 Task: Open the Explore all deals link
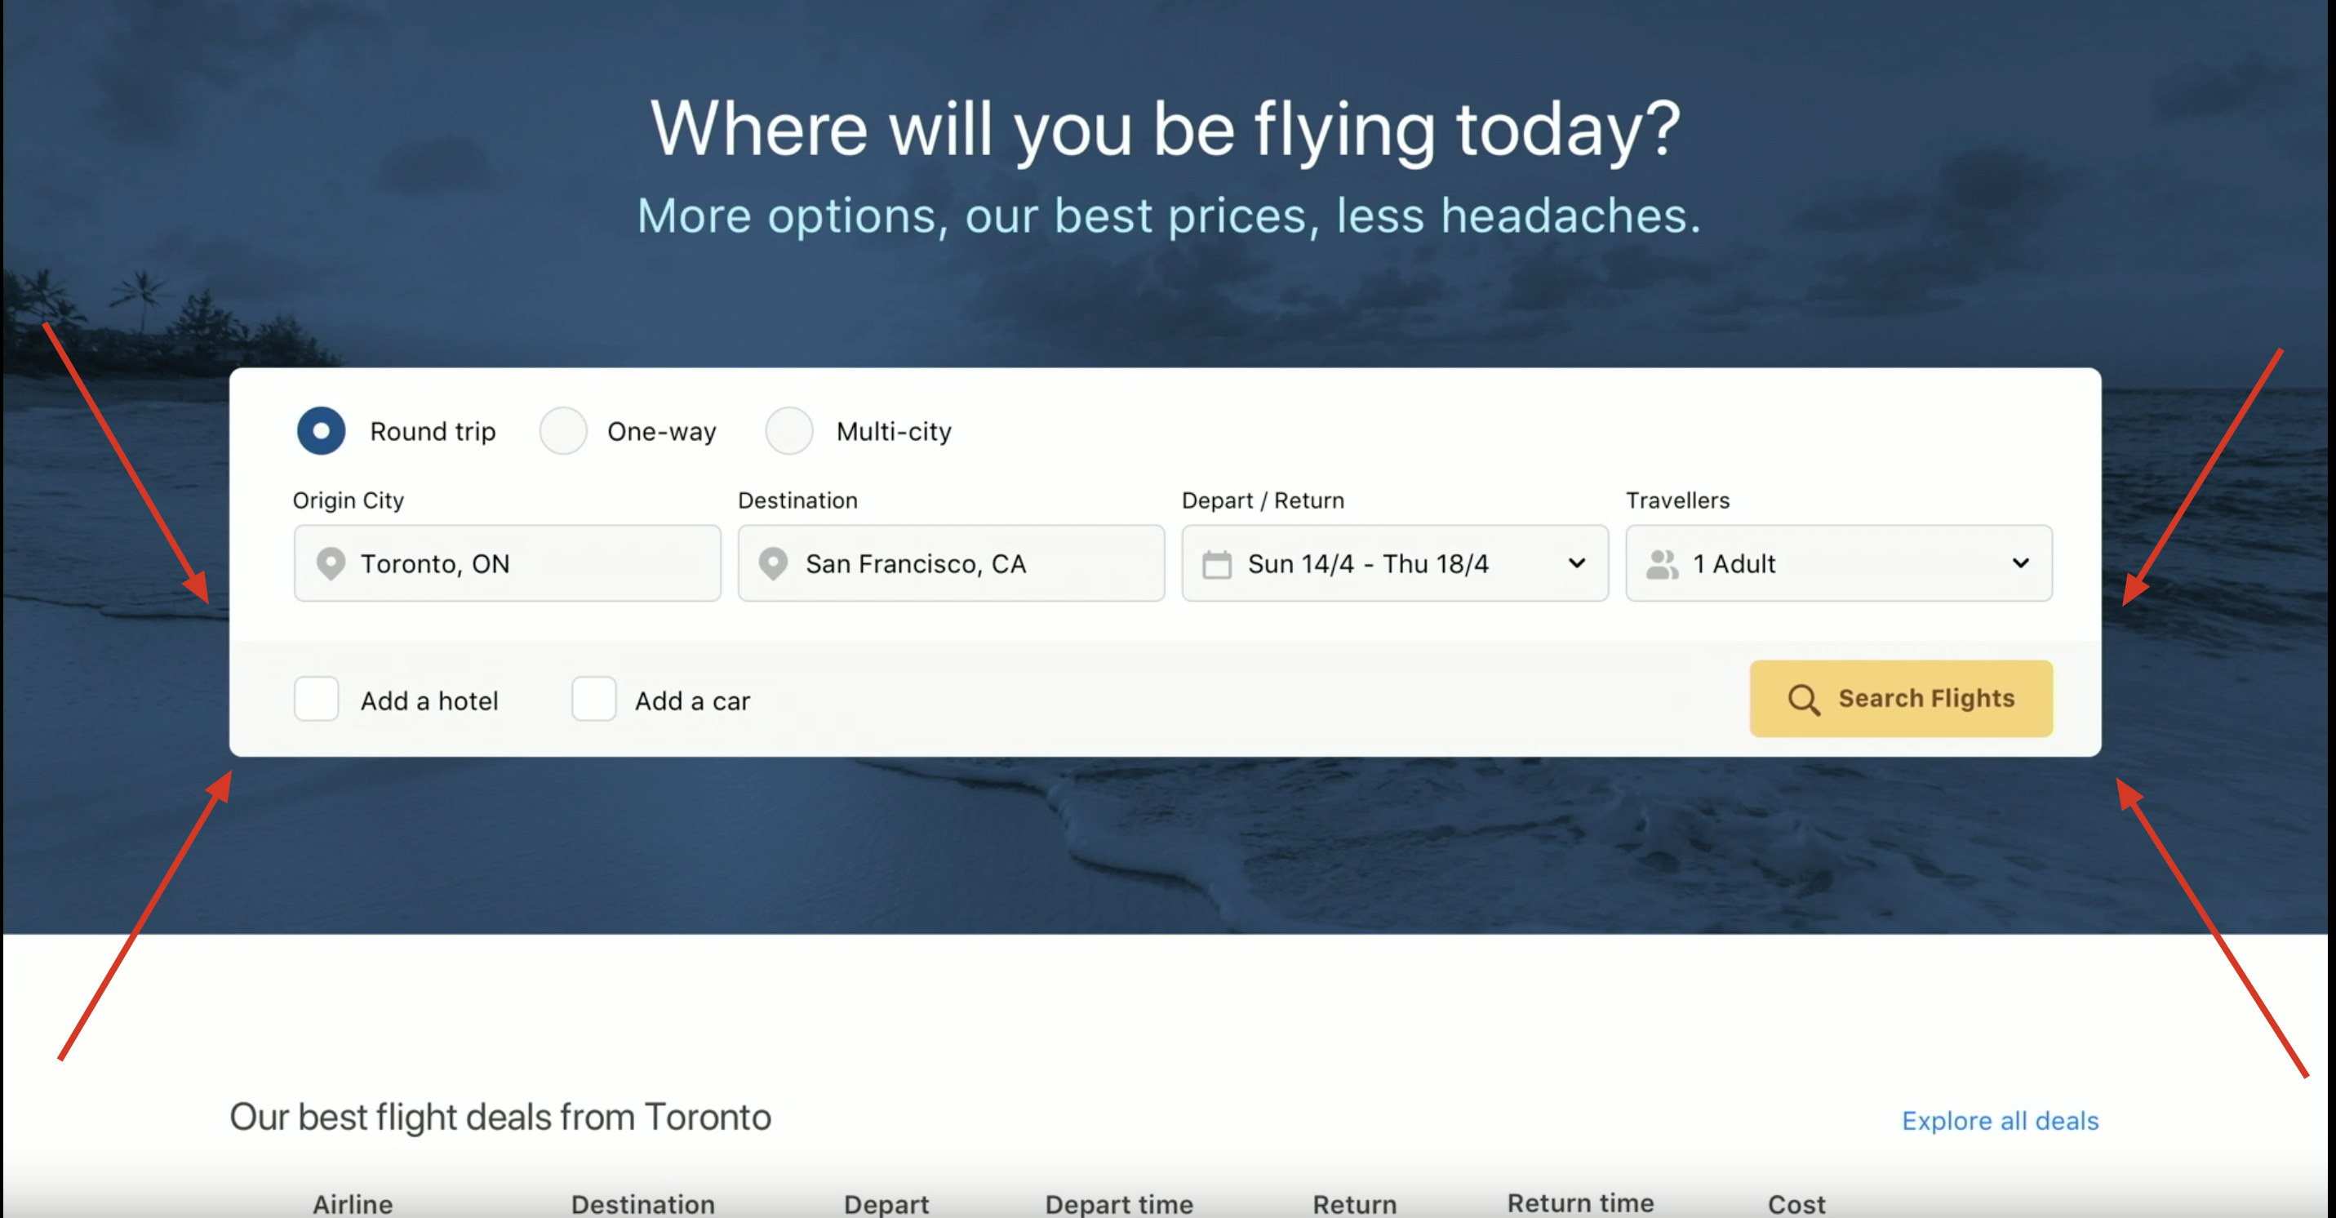pos(2000,1121)
